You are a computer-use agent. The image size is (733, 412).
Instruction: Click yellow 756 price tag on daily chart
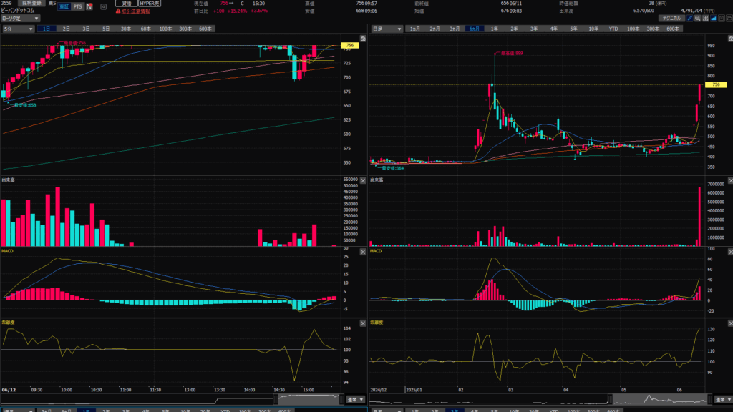(x=716, y=84)
